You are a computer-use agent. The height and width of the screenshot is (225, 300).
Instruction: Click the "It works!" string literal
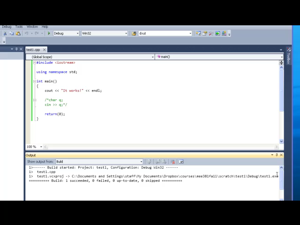[72, 90]
